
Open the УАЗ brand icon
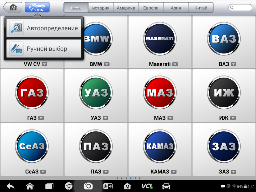coord(96,92)
